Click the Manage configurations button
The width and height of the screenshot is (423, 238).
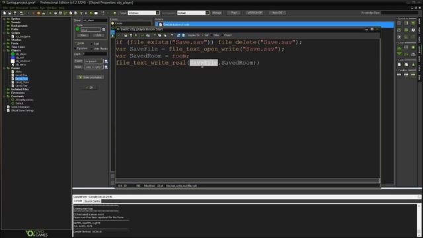217,13
